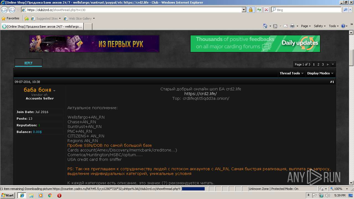
Task: Select the [Online Shop] browser tab
Action: (x=42, y=27)
